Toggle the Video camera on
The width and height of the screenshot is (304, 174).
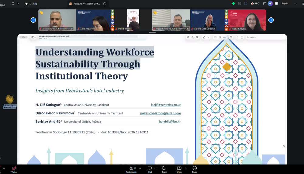[x=14, y=169]
